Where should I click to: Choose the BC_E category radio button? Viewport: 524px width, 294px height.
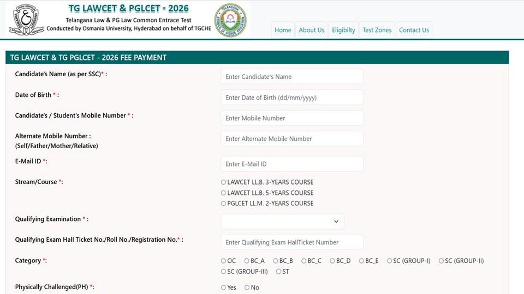(x=361, y=261)
